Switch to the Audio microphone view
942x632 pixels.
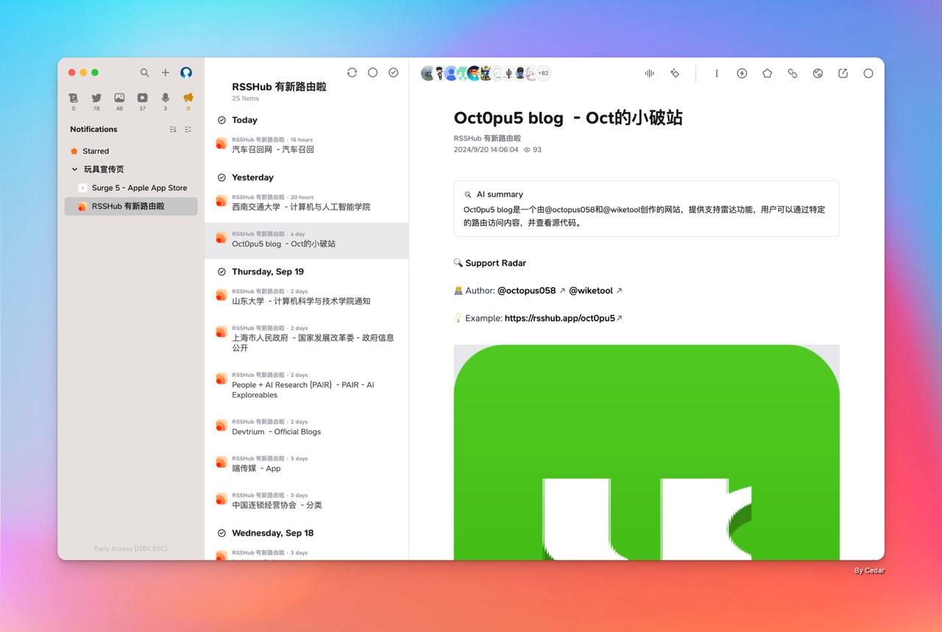165,102
